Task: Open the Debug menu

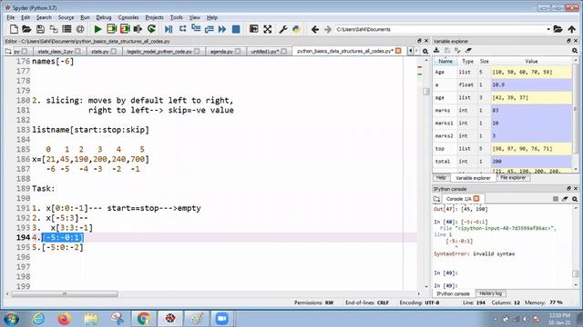Action: (x=103, y=17)
